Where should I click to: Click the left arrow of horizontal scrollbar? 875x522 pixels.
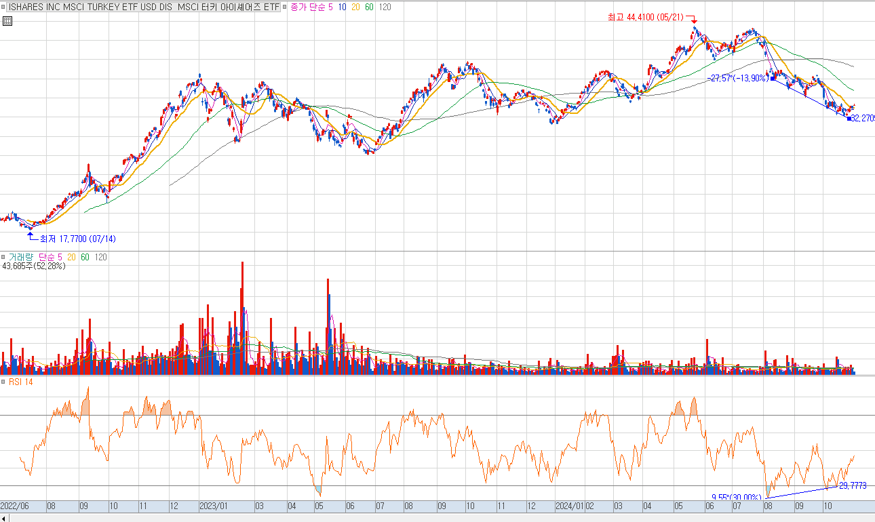(5, 518)
